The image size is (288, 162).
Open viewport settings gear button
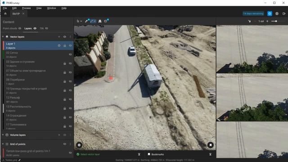pyautogui.click(x=79, y=145)
